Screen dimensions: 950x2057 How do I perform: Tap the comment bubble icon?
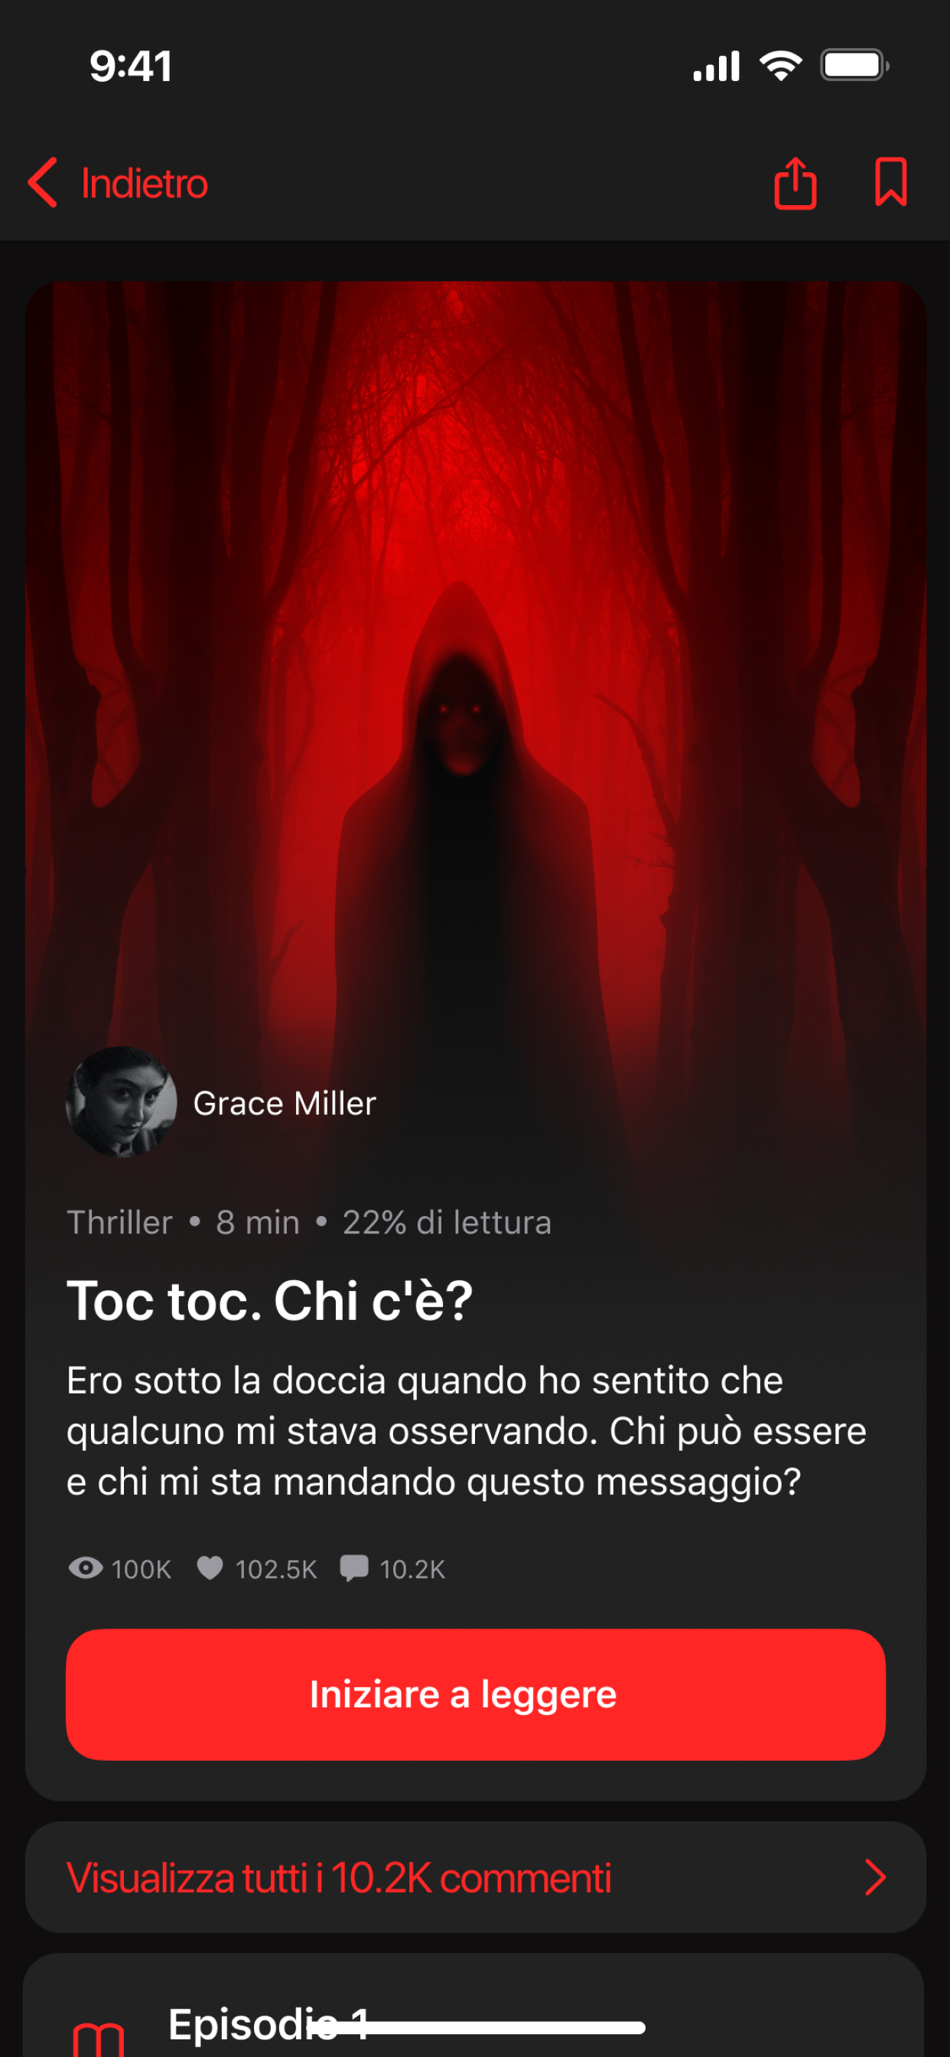[353, 1568]
